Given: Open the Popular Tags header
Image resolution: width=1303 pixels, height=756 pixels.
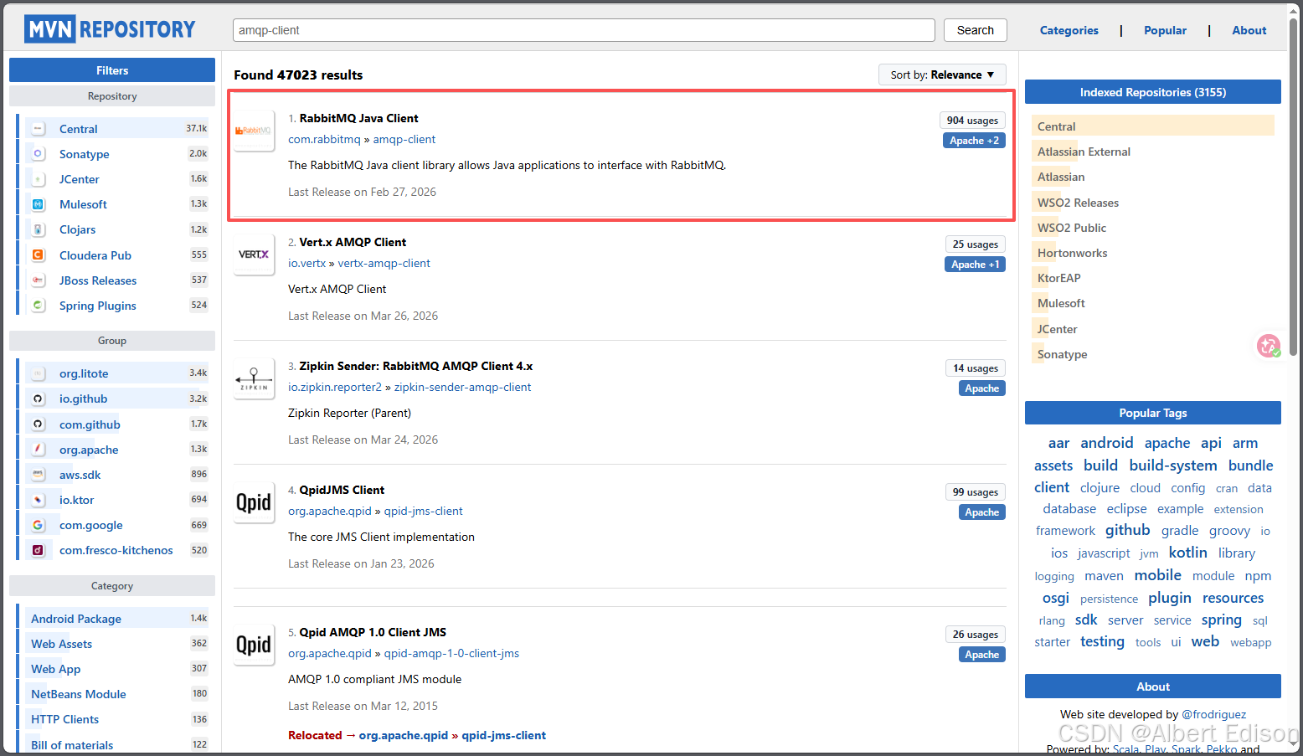Looking at the screenshot, I should coord(1152,413).
